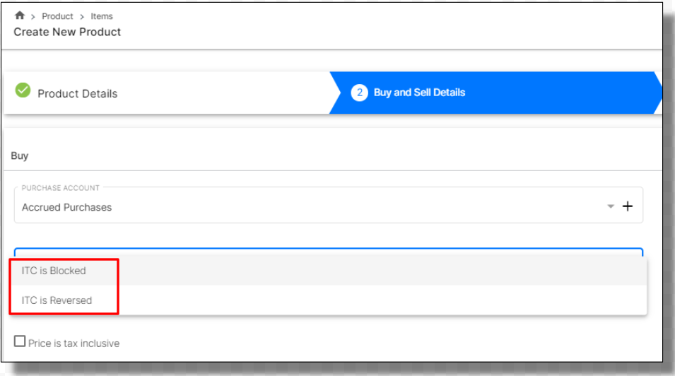The image size is (675, 376).
Task: Add new purchase account with plus icon
Action: pyautogui.click(x=628, y=206)
